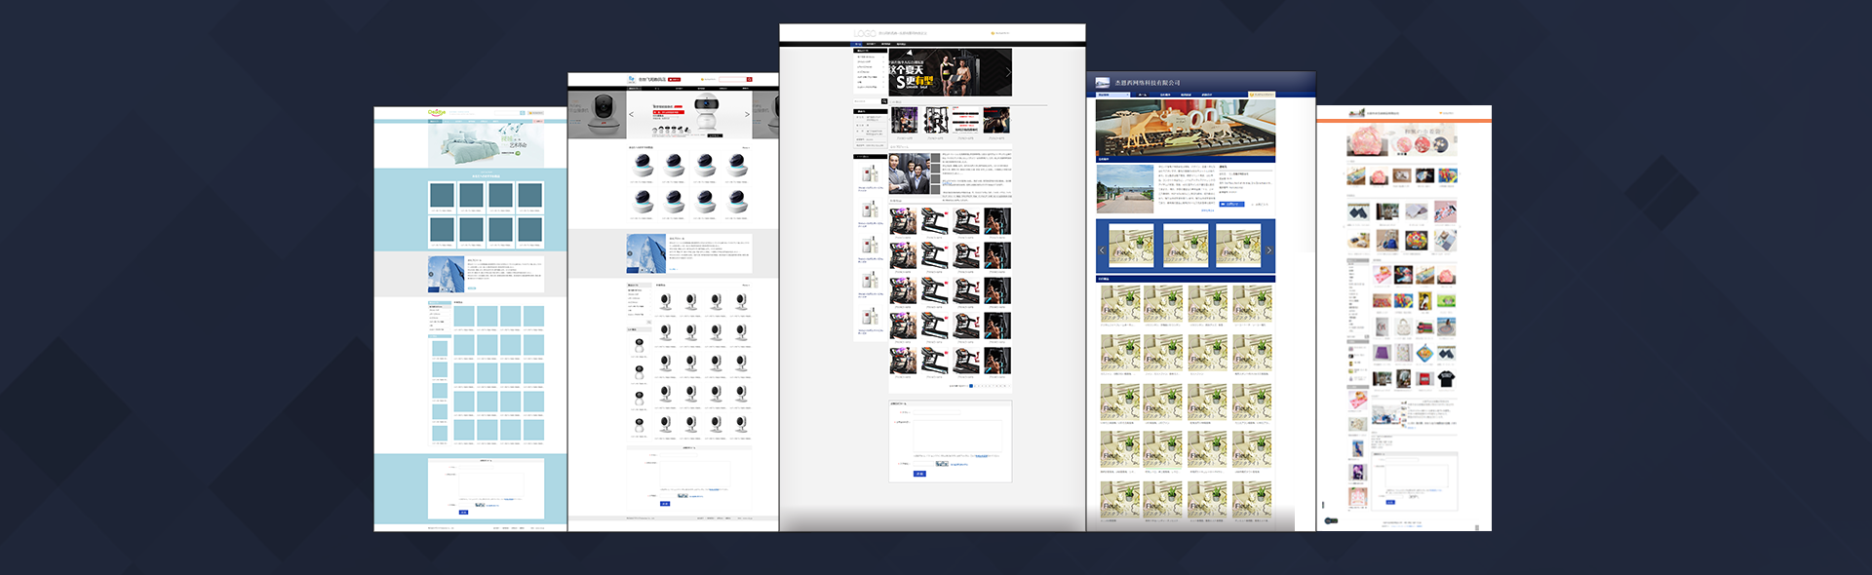
Task: Click the red search icon in camera store header
Action: 749,79
